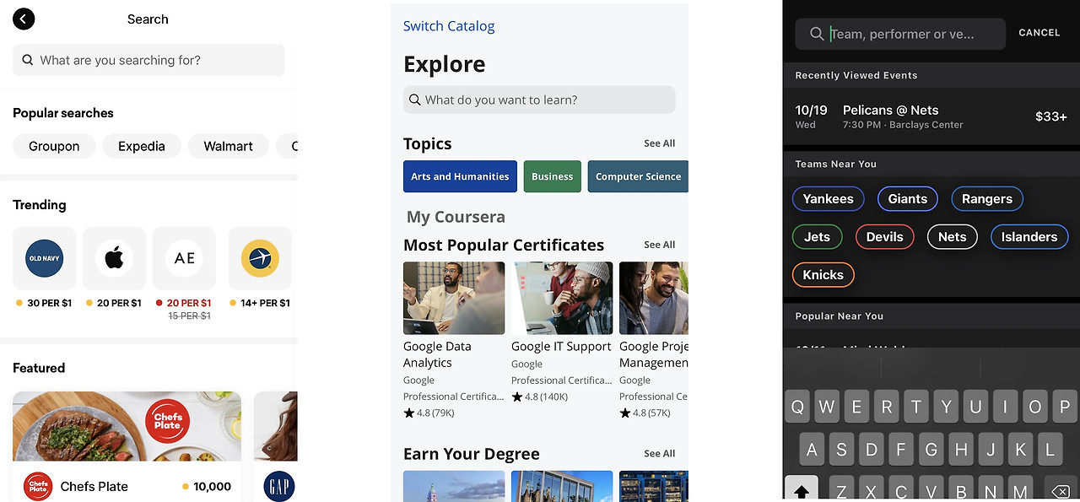Tap the back arrow on the Search screen
The height and width of the screenshot is (502, 1080).
(24, 19)
